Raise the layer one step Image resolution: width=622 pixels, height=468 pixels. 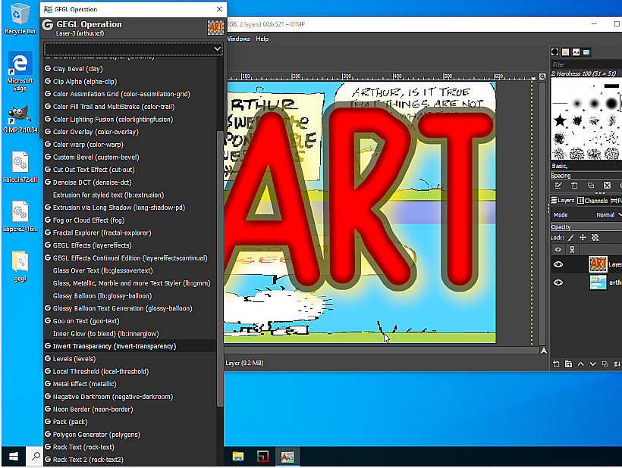[x=581, y=363]
